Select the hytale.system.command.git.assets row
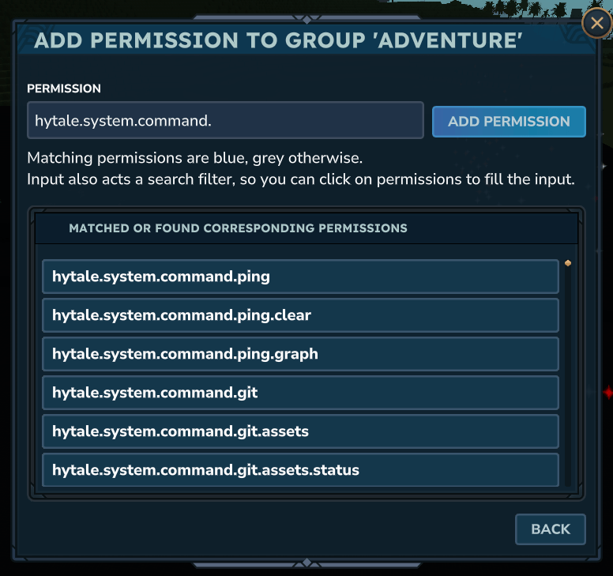The image size is (613, 576). coord(300,431)
